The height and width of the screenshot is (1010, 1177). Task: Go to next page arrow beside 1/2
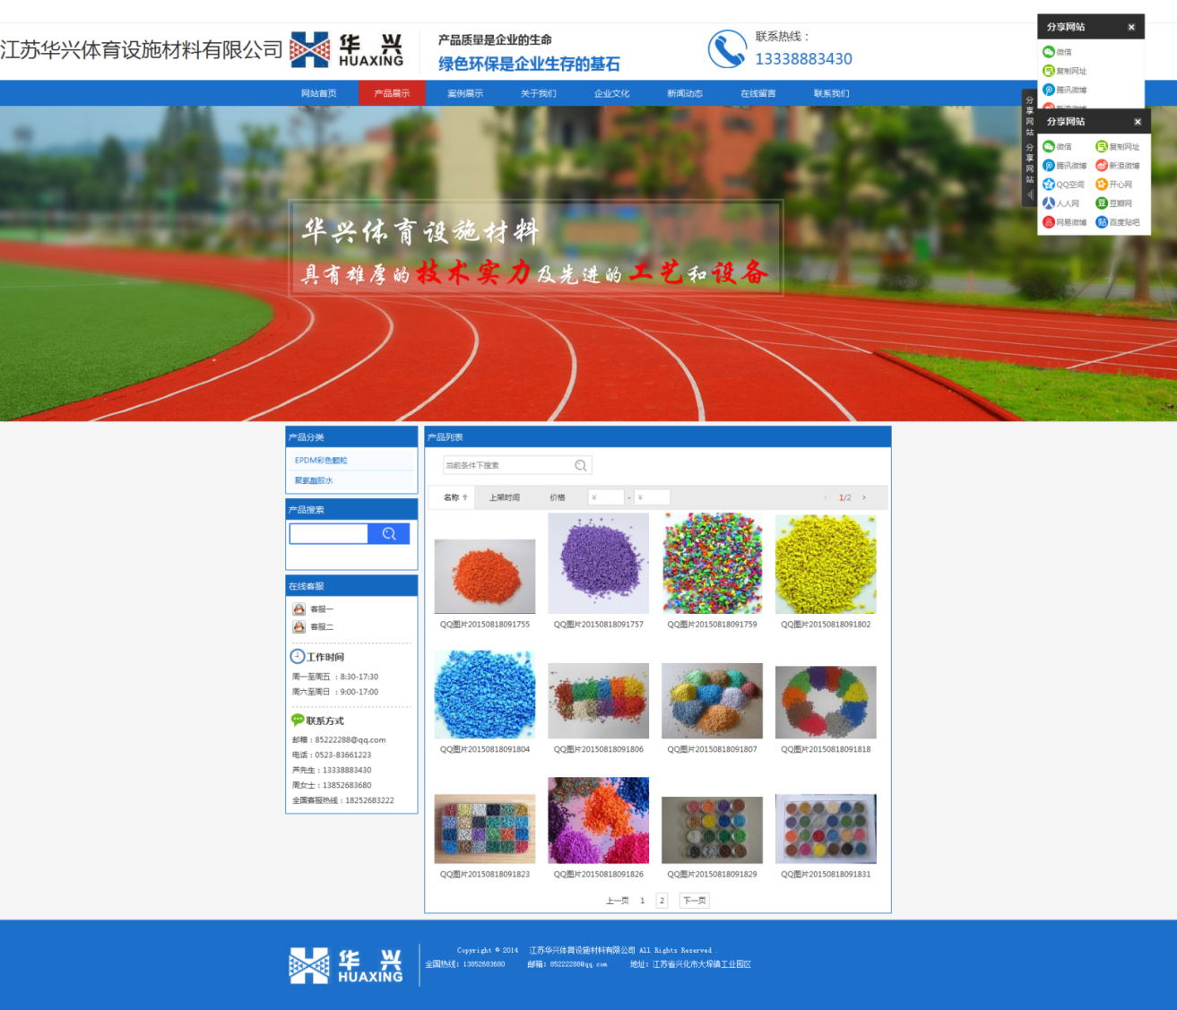(864, 497)
